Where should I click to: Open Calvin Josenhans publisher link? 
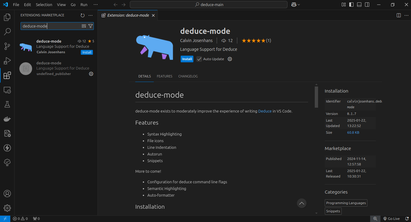point(196,41)
